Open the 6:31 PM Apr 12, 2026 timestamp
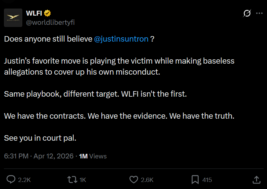Viewport: 267px width, 189px height. tap(39, 156)
